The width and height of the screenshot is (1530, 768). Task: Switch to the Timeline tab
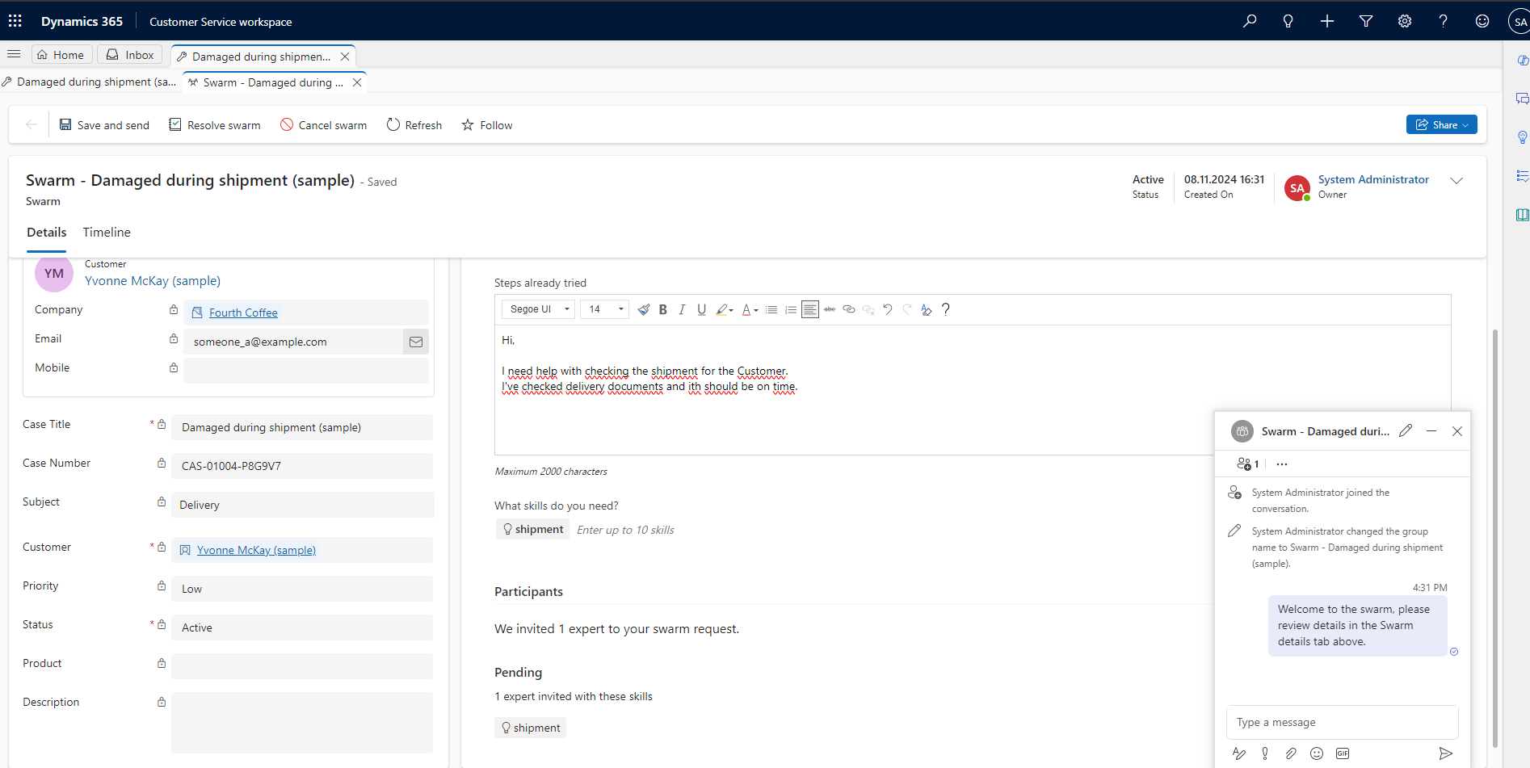[x=106, y=232]
